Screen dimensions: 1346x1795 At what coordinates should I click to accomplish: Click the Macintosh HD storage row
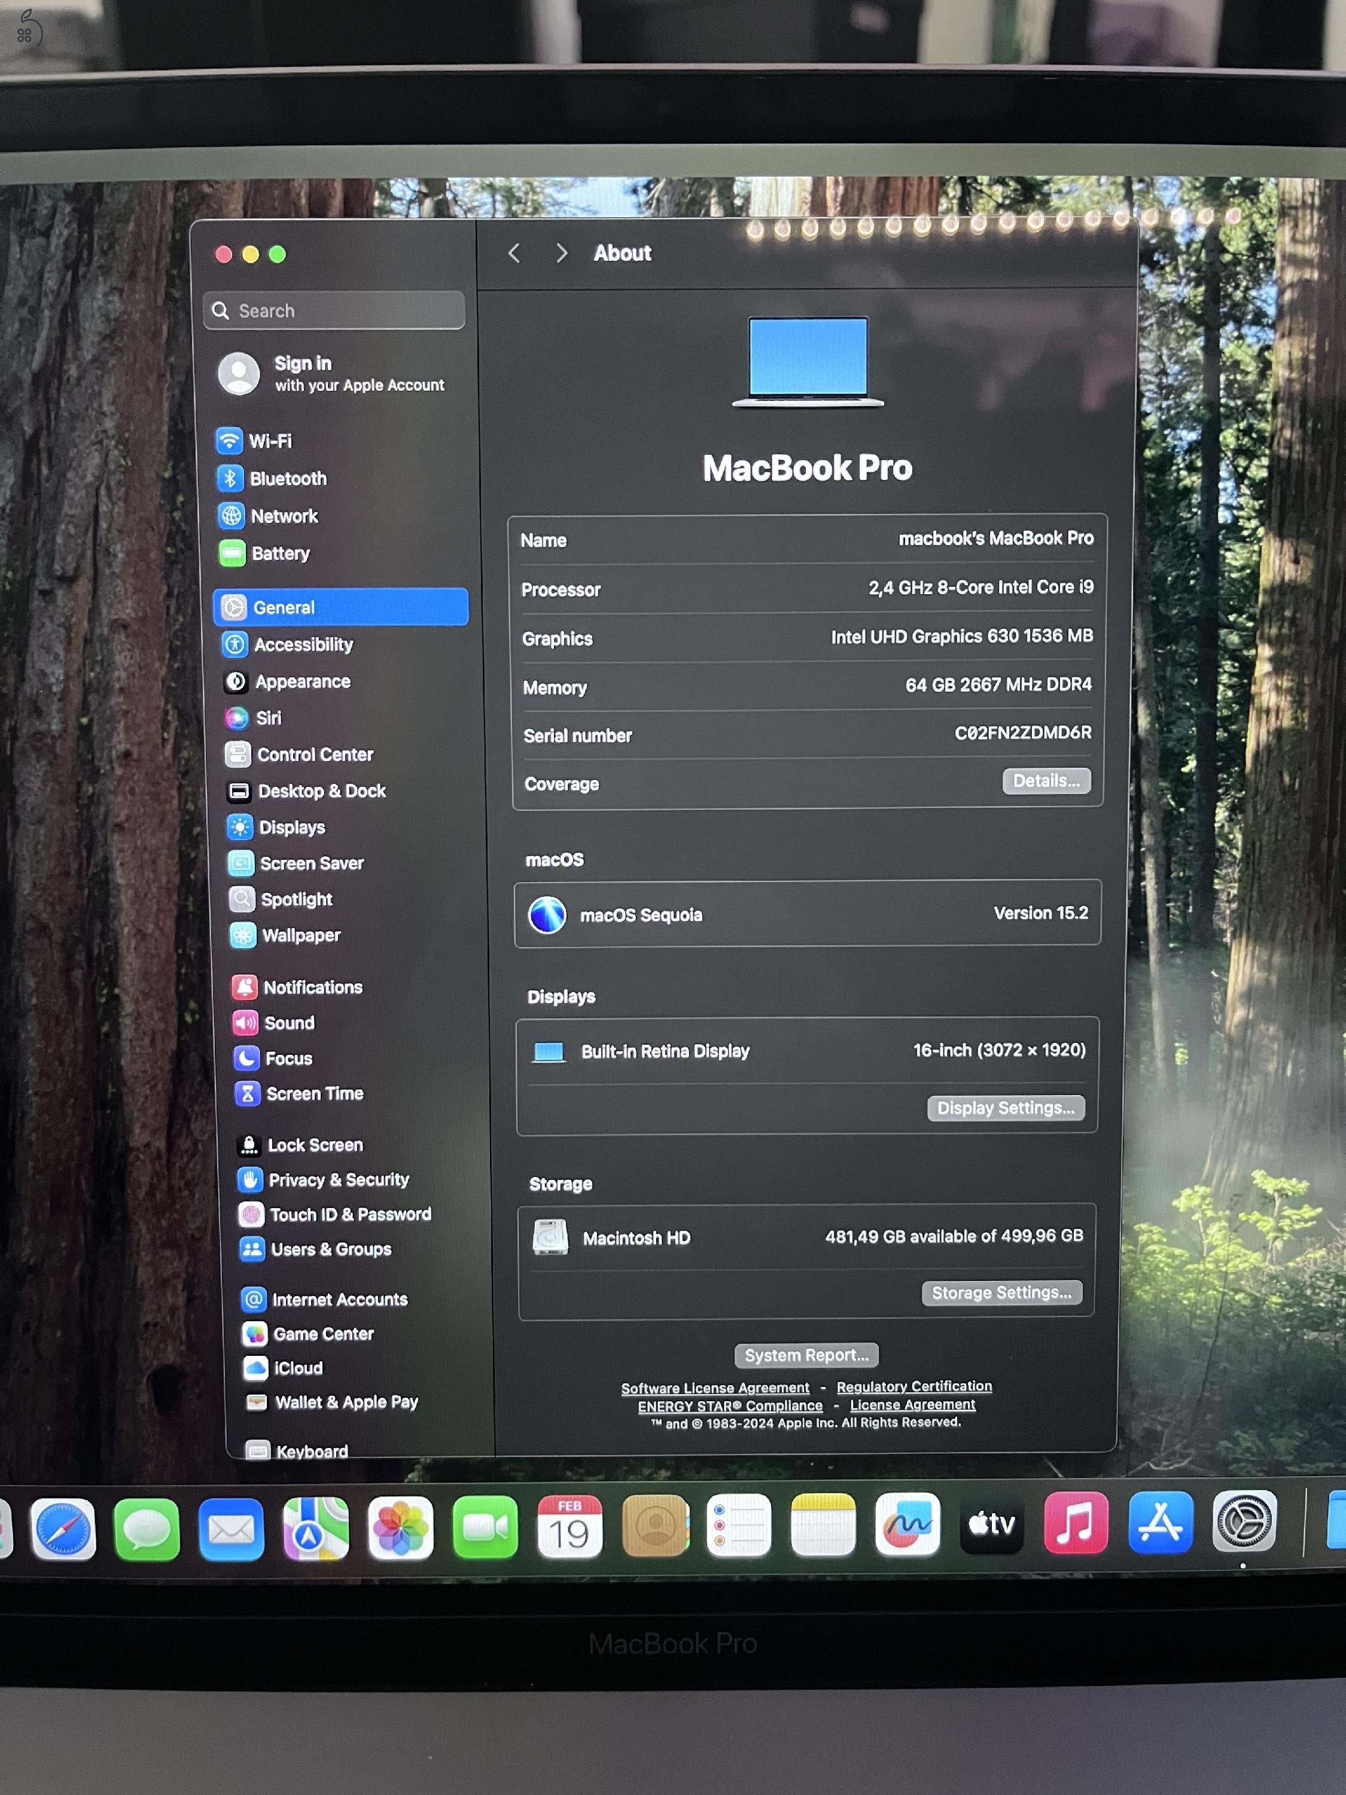point(806,1237)
